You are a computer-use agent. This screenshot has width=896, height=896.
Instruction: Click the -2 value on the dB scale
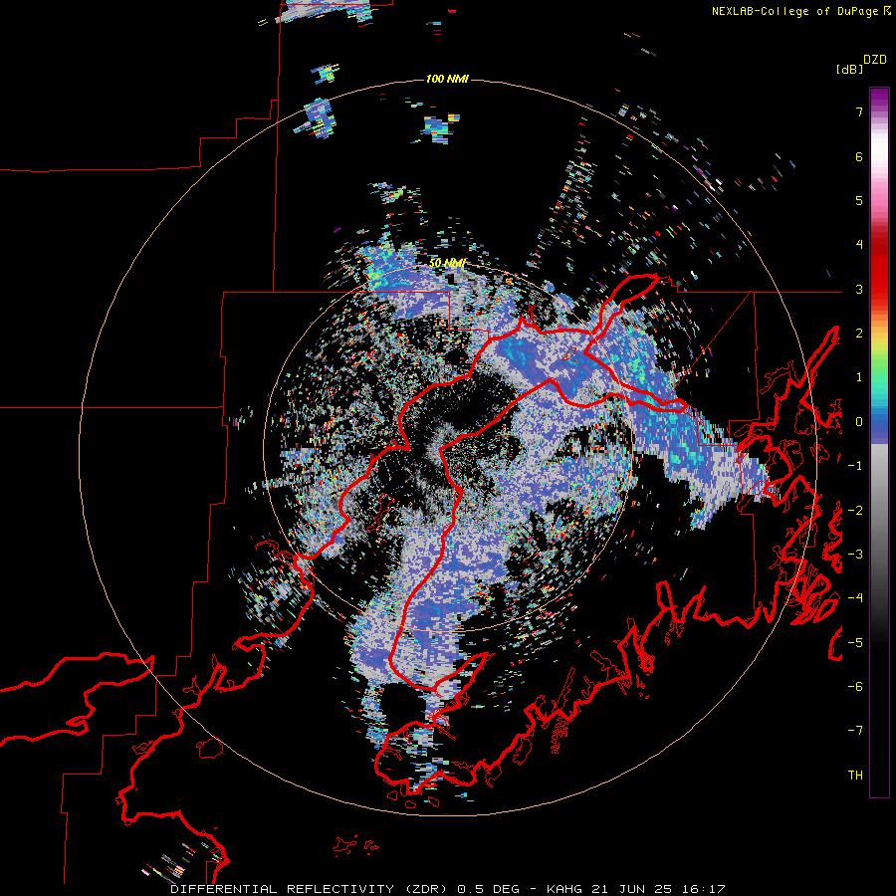coord(855,511)
